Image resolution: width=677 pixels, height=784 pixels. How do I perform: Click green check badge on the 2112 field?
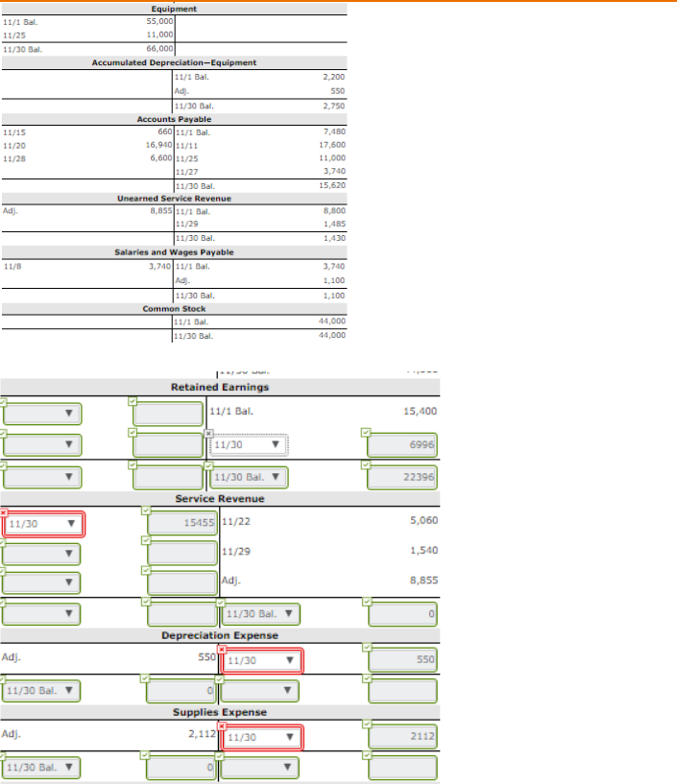(x=367, y=724)
